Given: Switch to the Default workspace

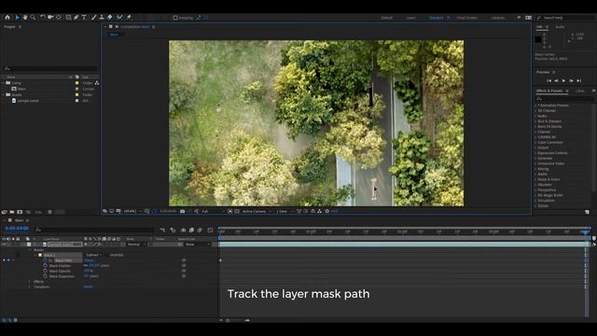Looking at the screenshot, I should pos(386,18).
